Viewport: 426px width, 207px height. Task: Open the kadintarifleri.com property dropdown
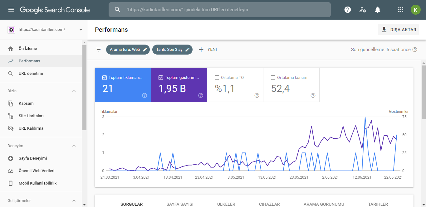pyautogui.click(x=45, y=30)
